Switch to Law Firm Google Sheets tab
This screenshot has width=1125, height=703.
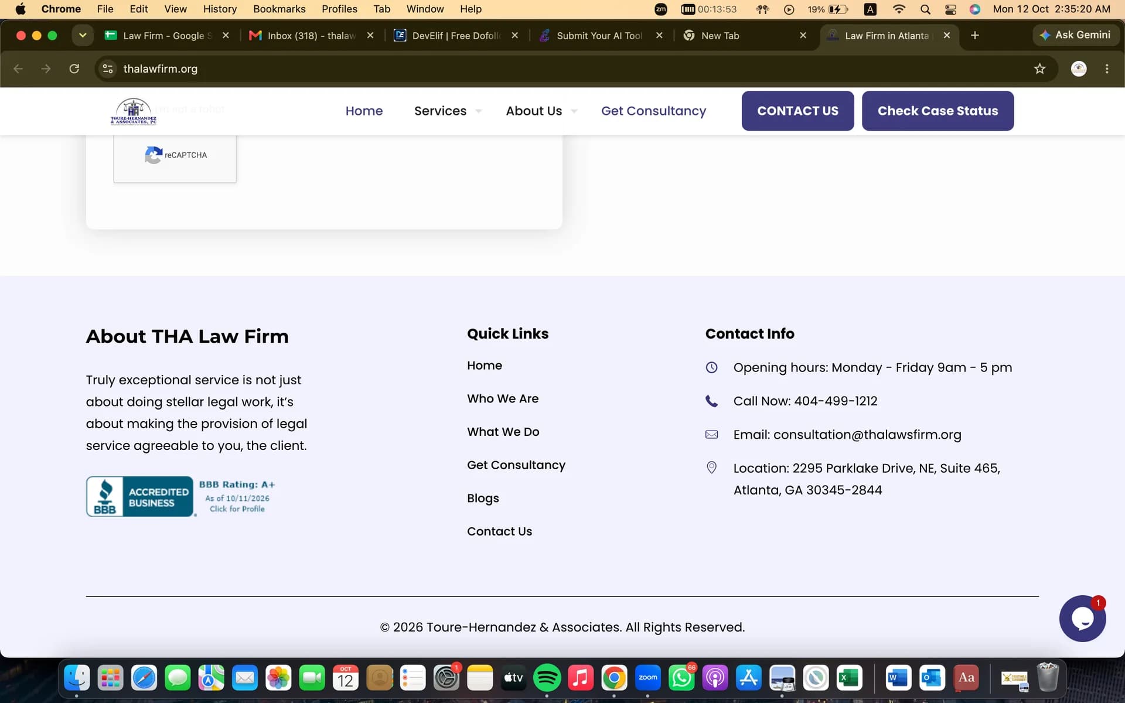tap(166, 35)
